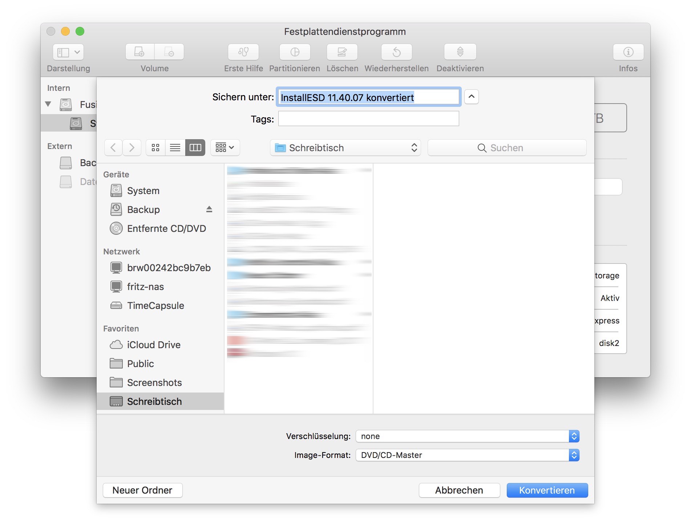
Task: Switch to list view mode
Action: [175, 148]
